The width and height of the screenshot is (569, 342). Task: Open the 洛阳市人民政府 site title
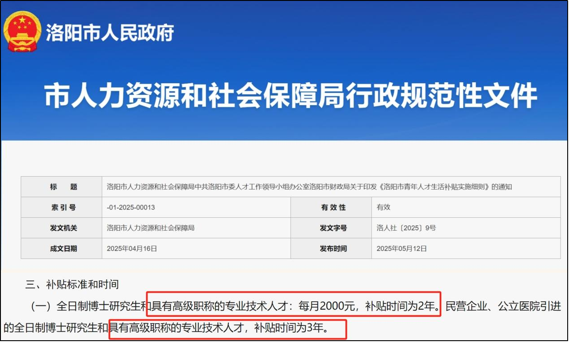(x=110, y=33)
